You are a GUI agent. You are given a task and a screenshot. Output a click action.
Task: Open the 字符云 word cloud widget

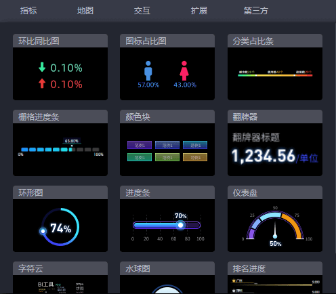pyautogui.click(x=60, y=278)
